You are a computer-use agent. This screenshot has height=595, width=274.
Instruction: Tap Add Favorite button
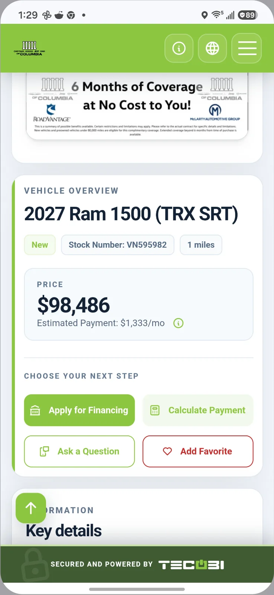pos(198,451)
